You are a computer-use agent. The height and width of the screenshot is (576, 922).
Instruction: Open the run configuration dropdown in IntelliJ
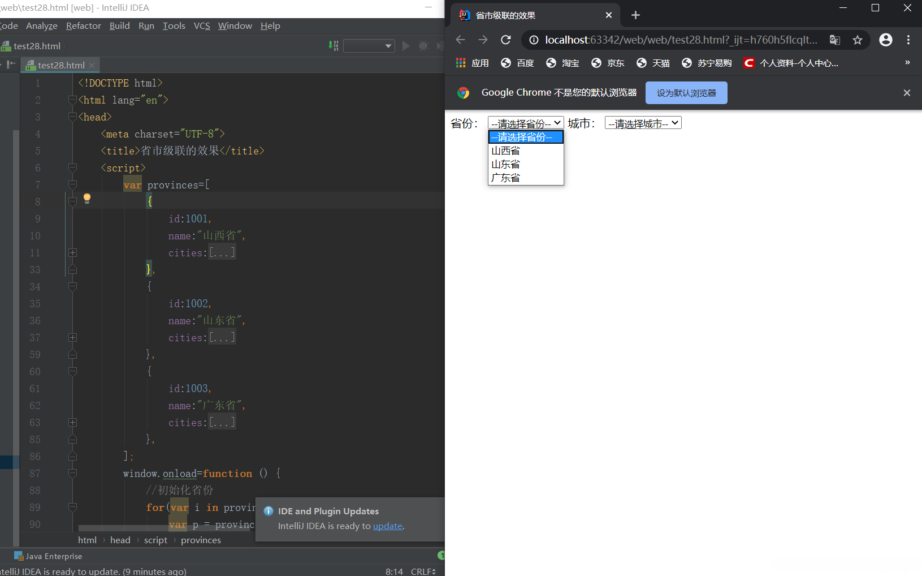pyautogui.click(x=369, y=46)
